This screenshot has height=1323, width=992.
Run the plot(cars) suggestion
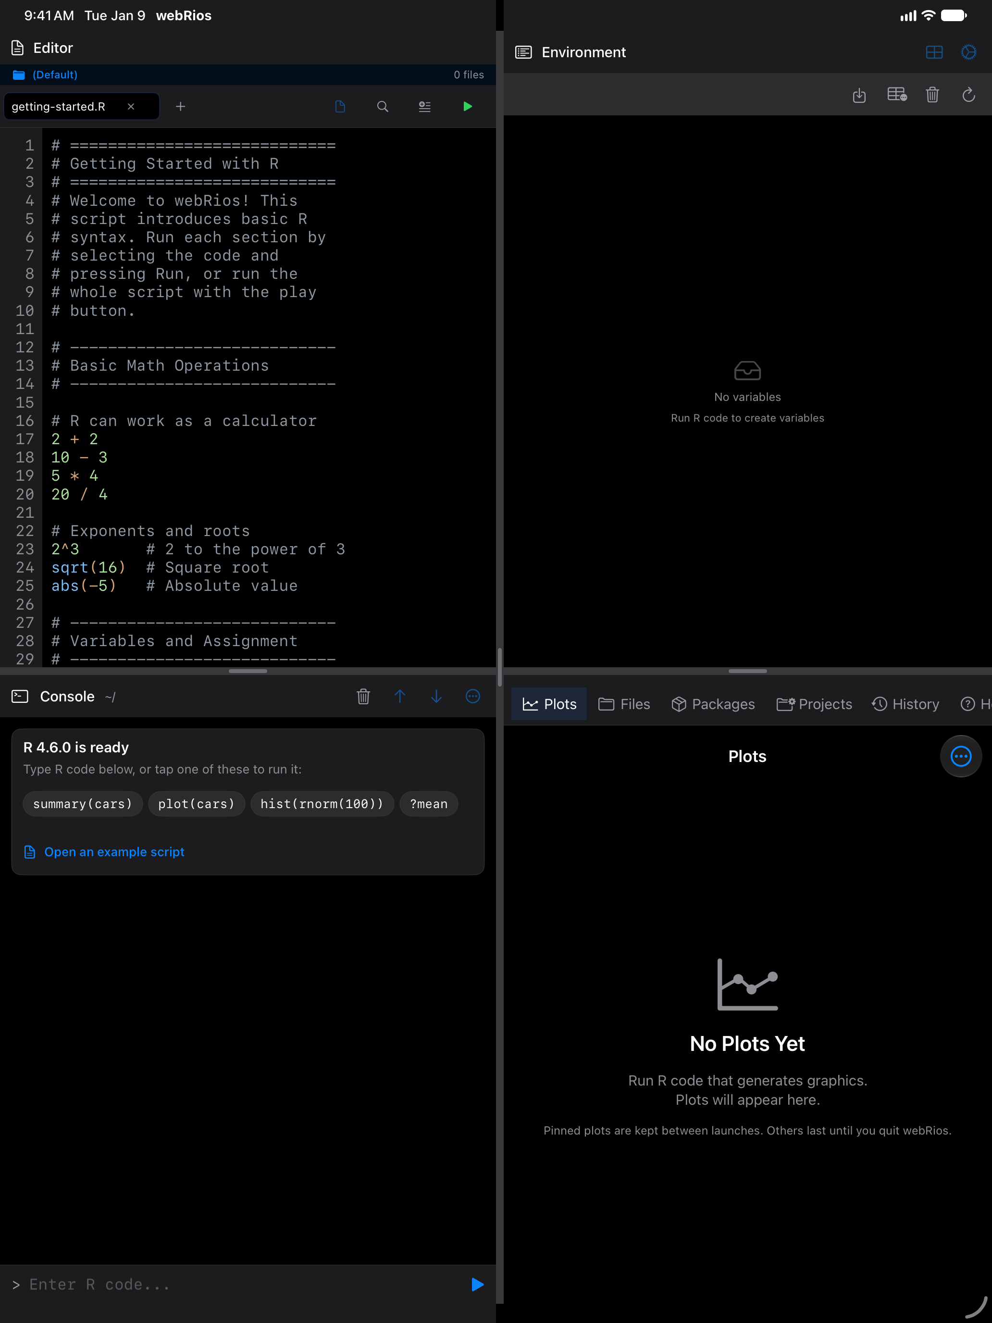coord(196,804)
